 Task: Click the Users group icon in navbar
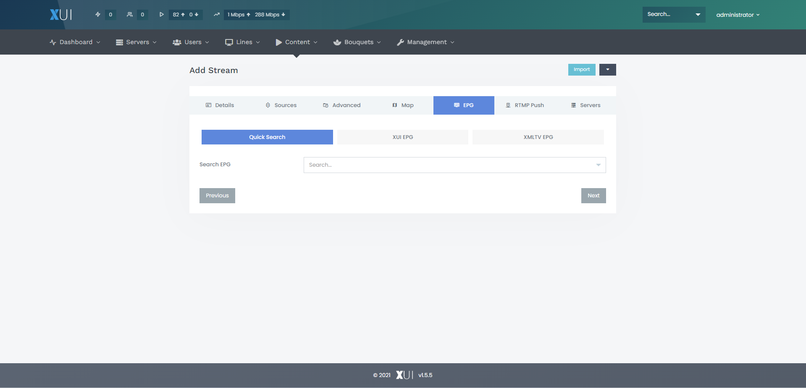[x=177, y=42]
